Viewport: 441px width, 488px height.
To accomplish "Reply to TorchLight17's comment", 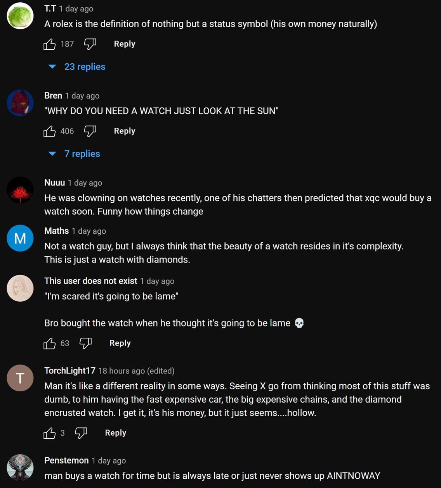I will point(116,432).
